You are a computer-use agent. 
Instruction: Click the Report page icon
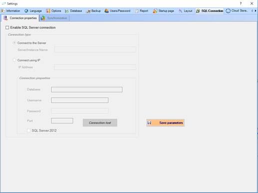pos(137,11)
